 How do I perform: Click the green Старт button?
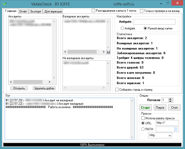[x=145, y=108]
